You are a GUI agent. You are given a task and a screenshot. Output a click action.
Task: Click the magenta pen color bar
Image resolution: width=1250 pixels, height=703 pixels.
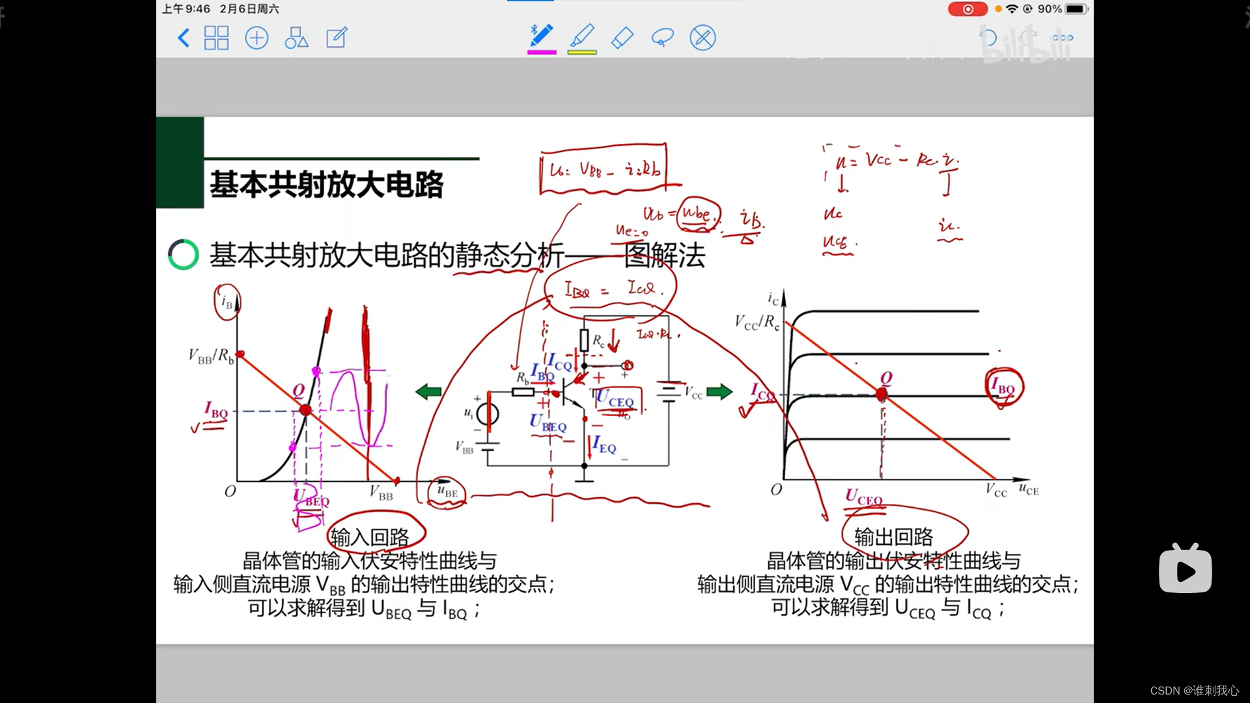tap(542, 52)
